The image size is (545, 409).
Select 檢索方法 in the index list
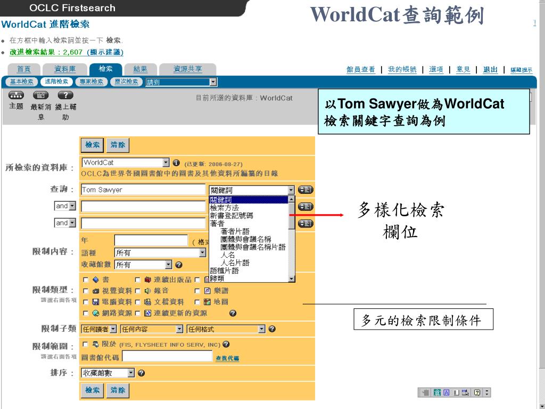coord(224,208)
